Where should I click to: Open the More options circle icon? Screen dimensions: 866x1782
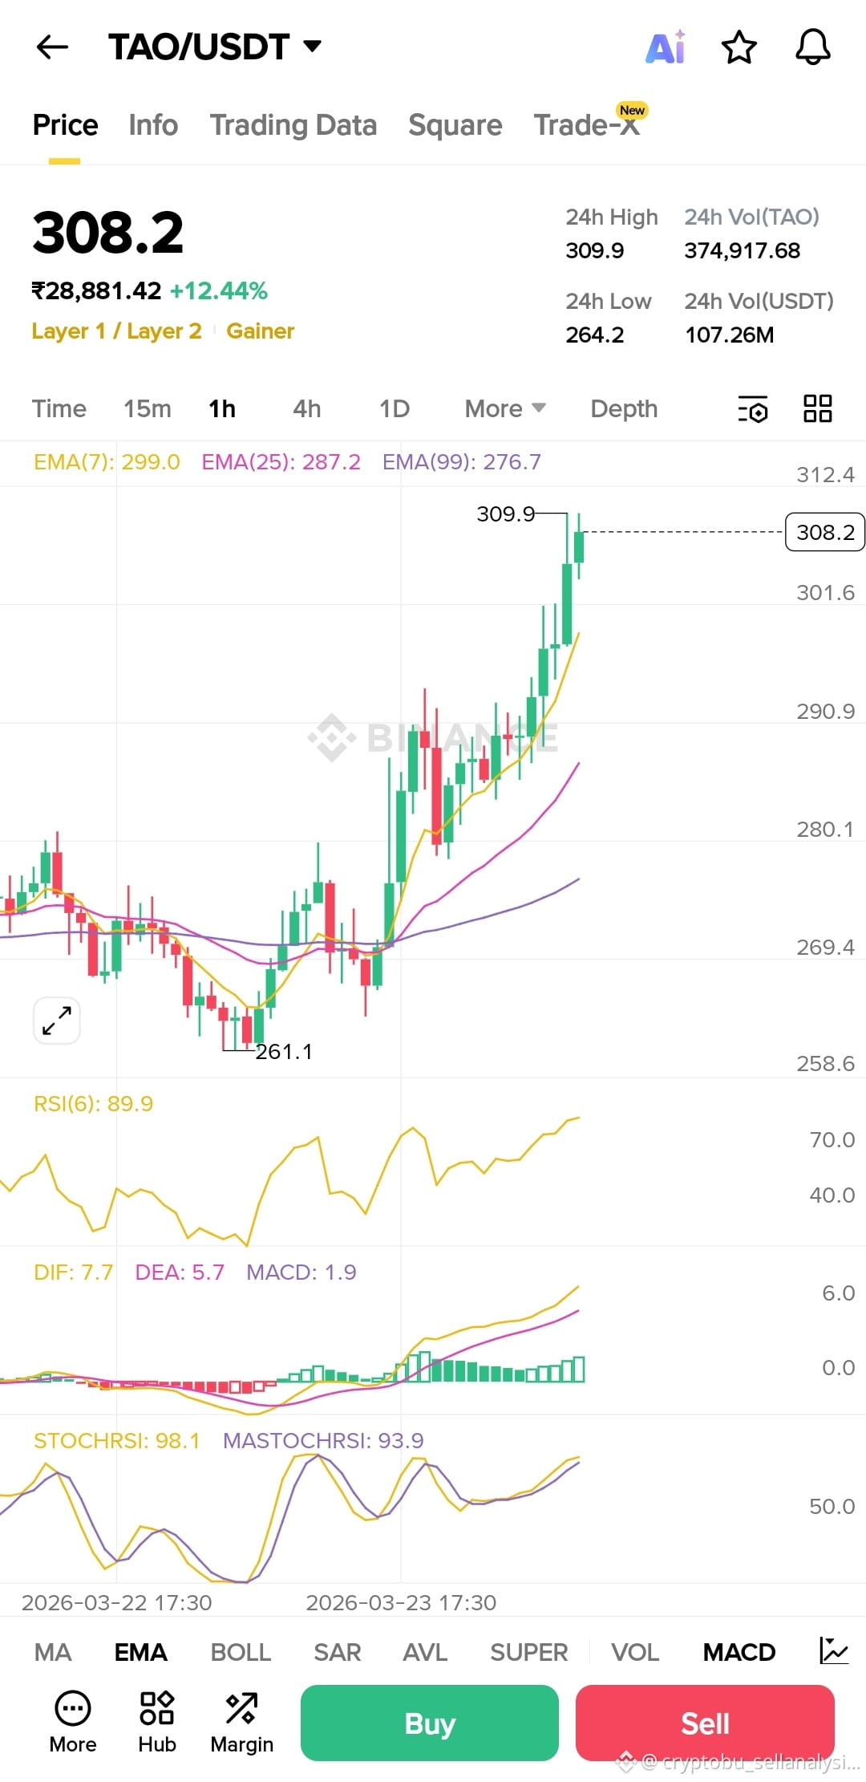73,1708
